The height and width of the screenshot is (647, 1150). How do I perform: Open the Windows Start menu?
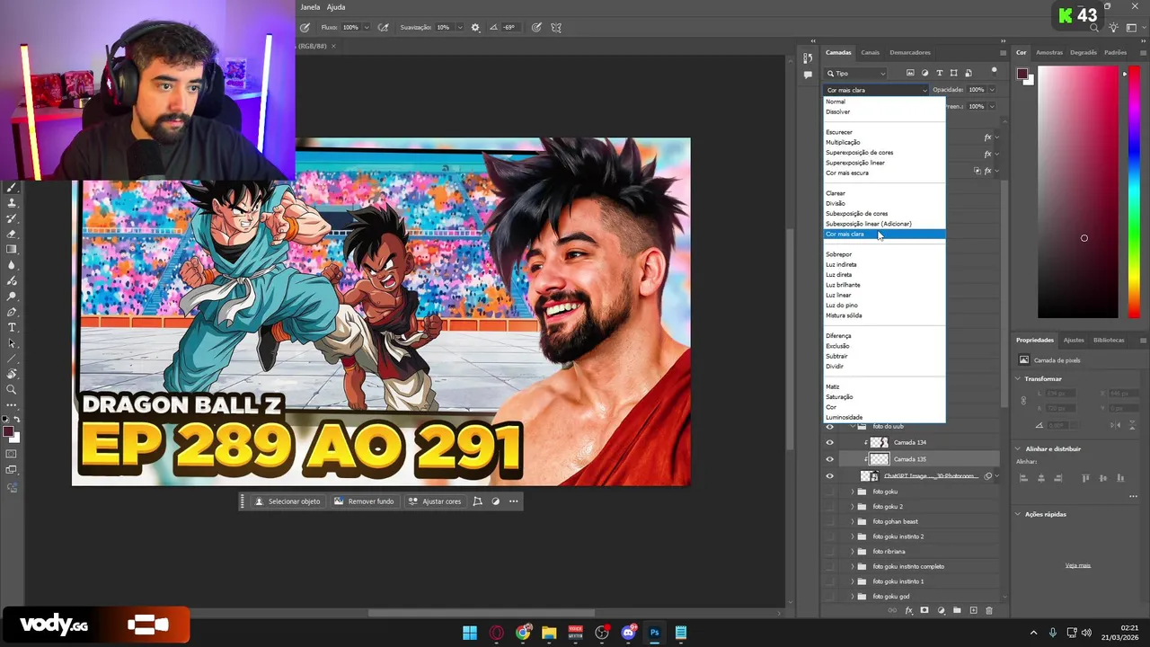click(470, 633)
